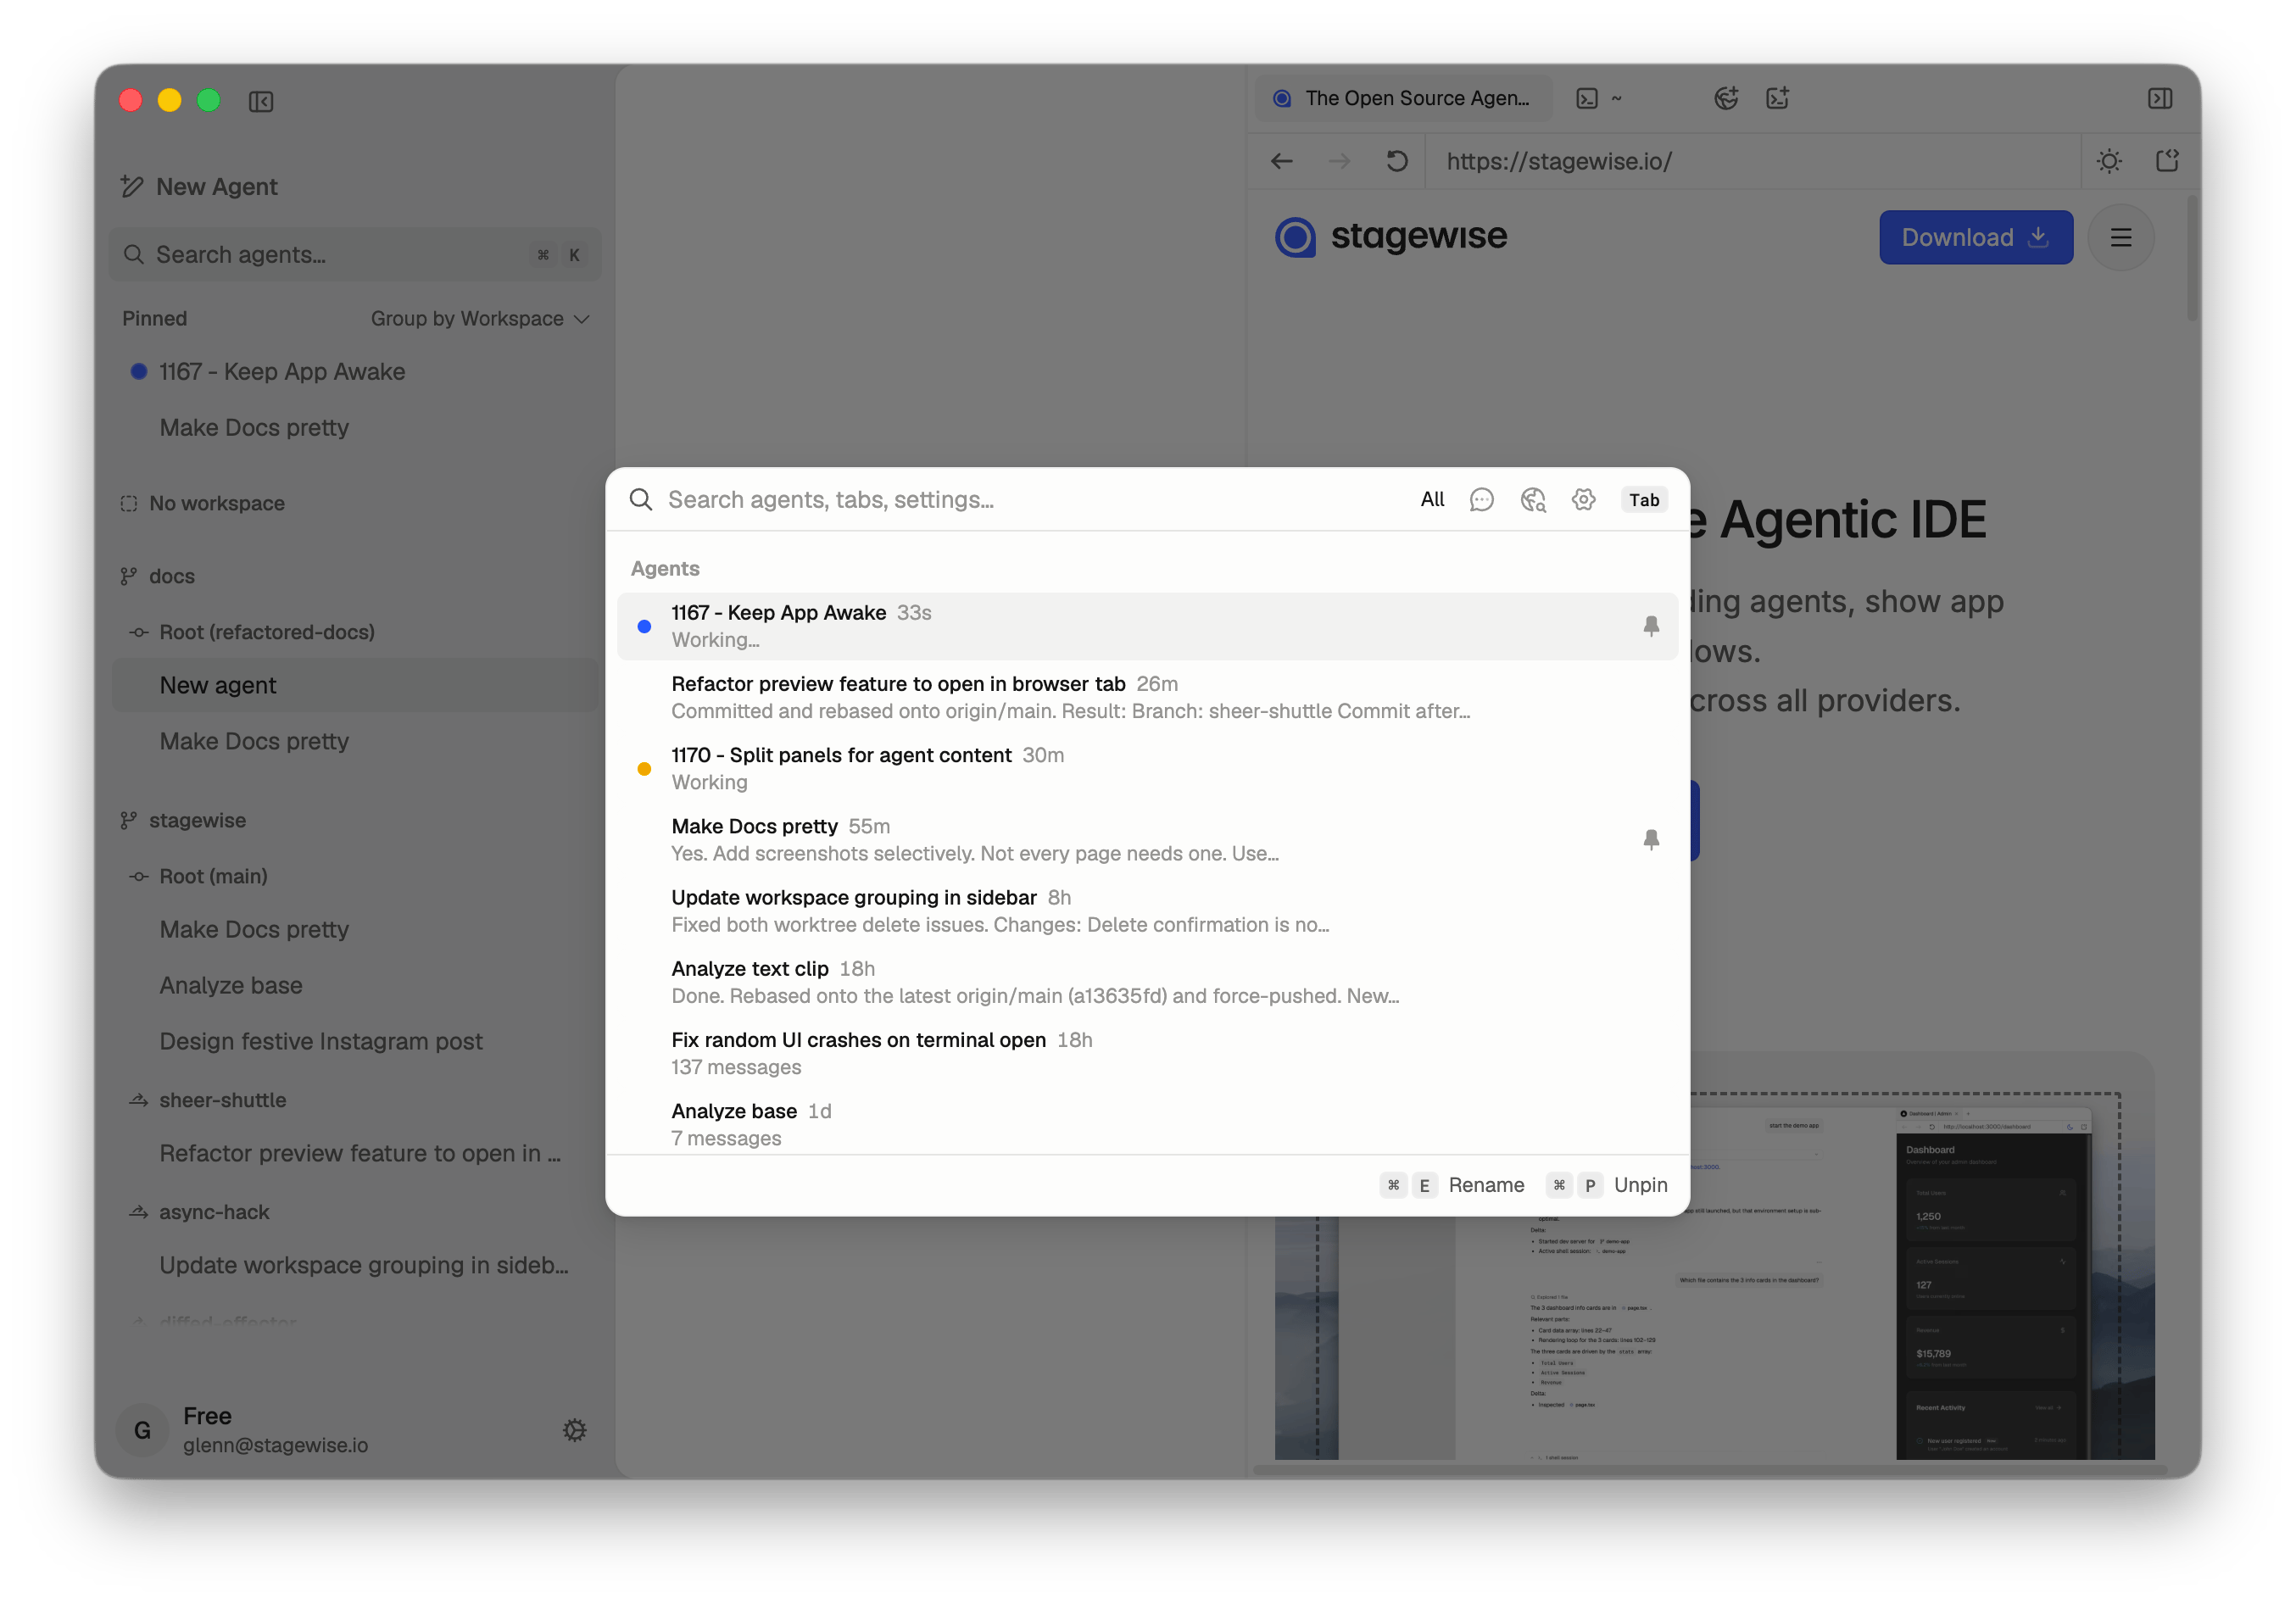Open pinned Make Docs pretty agent
2296x1604 pixels.
(x=355, y=428)
